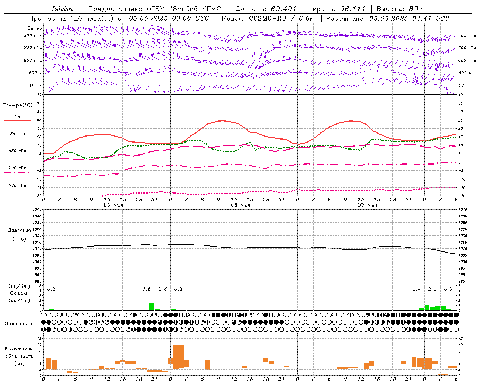Click the Рассчитано: 05.05.2025 04:41 UTC timestamp
Viewport: 478px width, 382px height.
tap(388, 18)
